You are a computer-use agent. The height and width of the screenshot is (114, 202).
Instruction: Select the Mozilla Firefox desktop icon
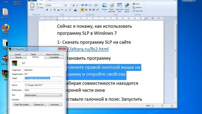coord(6,30)
